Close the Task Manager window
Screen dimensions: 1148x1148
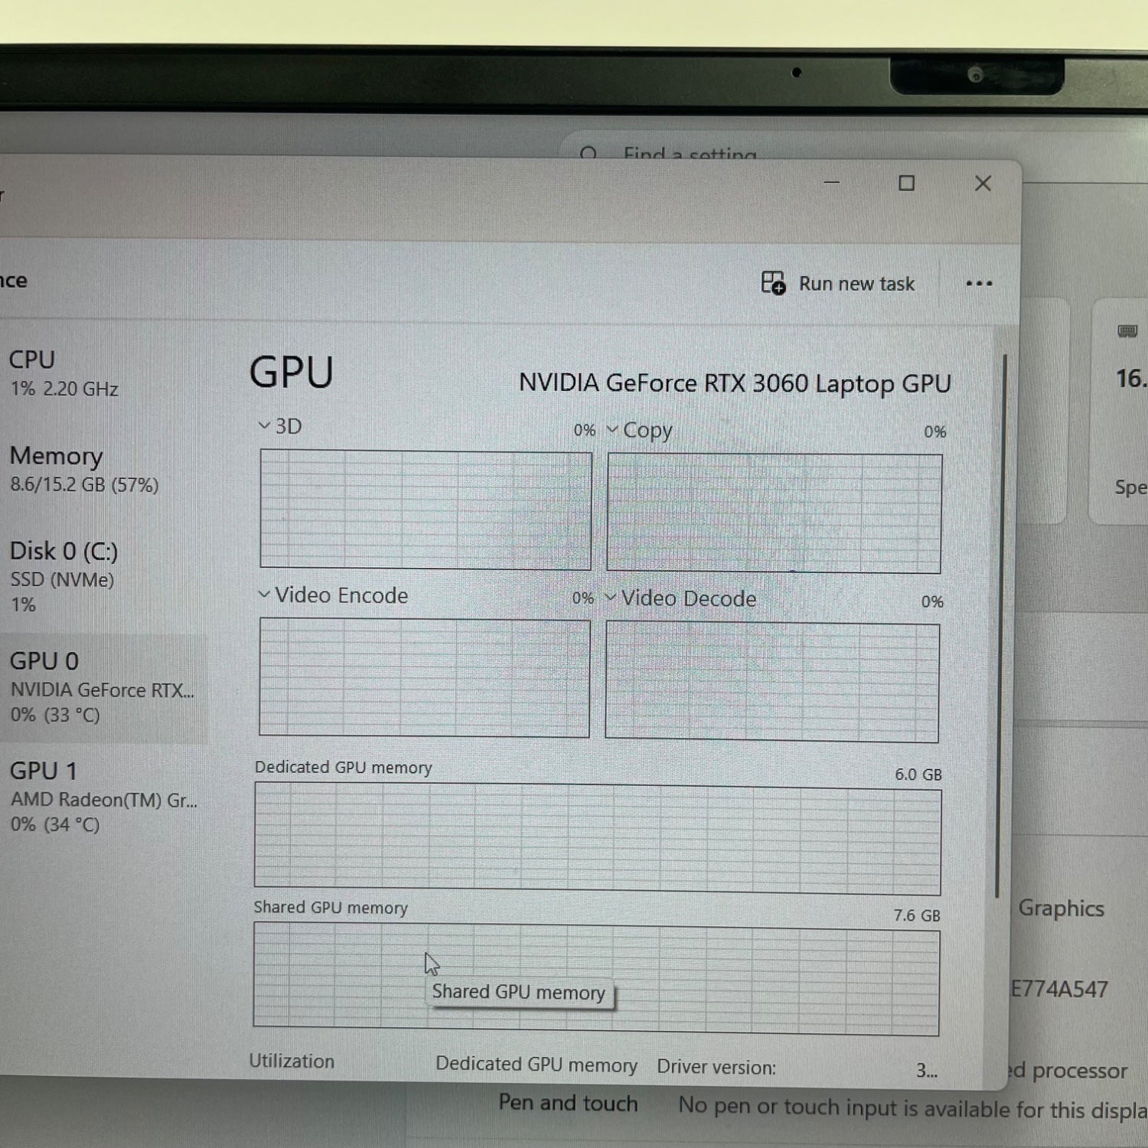coord(983,184)
